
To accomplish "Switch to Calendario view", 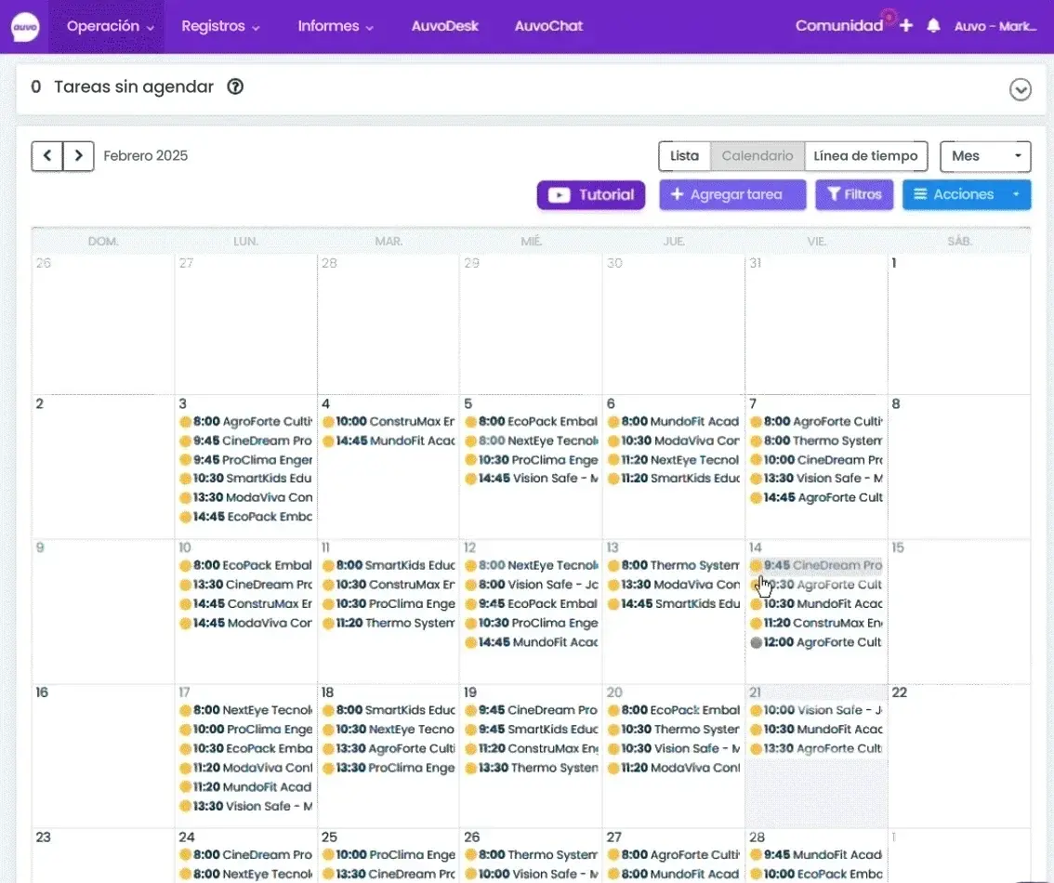I will [757, 156].
